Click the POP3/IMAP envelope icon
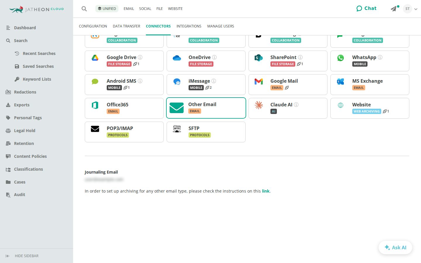The height and width of the screenshot is (263, 421). [95, 129]
